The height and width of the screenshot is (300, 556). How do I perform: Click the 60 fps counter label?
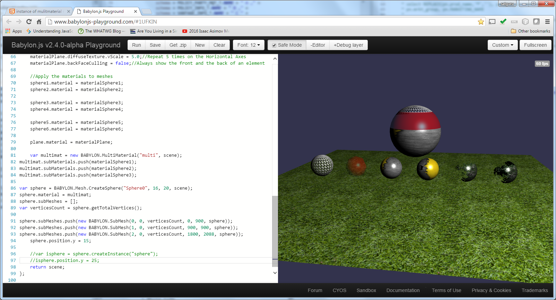tap(542, 64)
